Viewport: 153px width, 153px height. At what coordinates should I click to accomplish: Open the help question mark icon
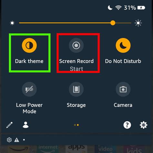point(127,125)
